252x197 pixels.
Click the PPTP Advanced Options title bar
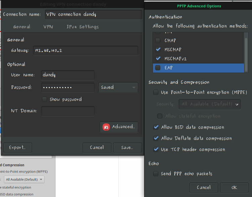pos(199,6)
